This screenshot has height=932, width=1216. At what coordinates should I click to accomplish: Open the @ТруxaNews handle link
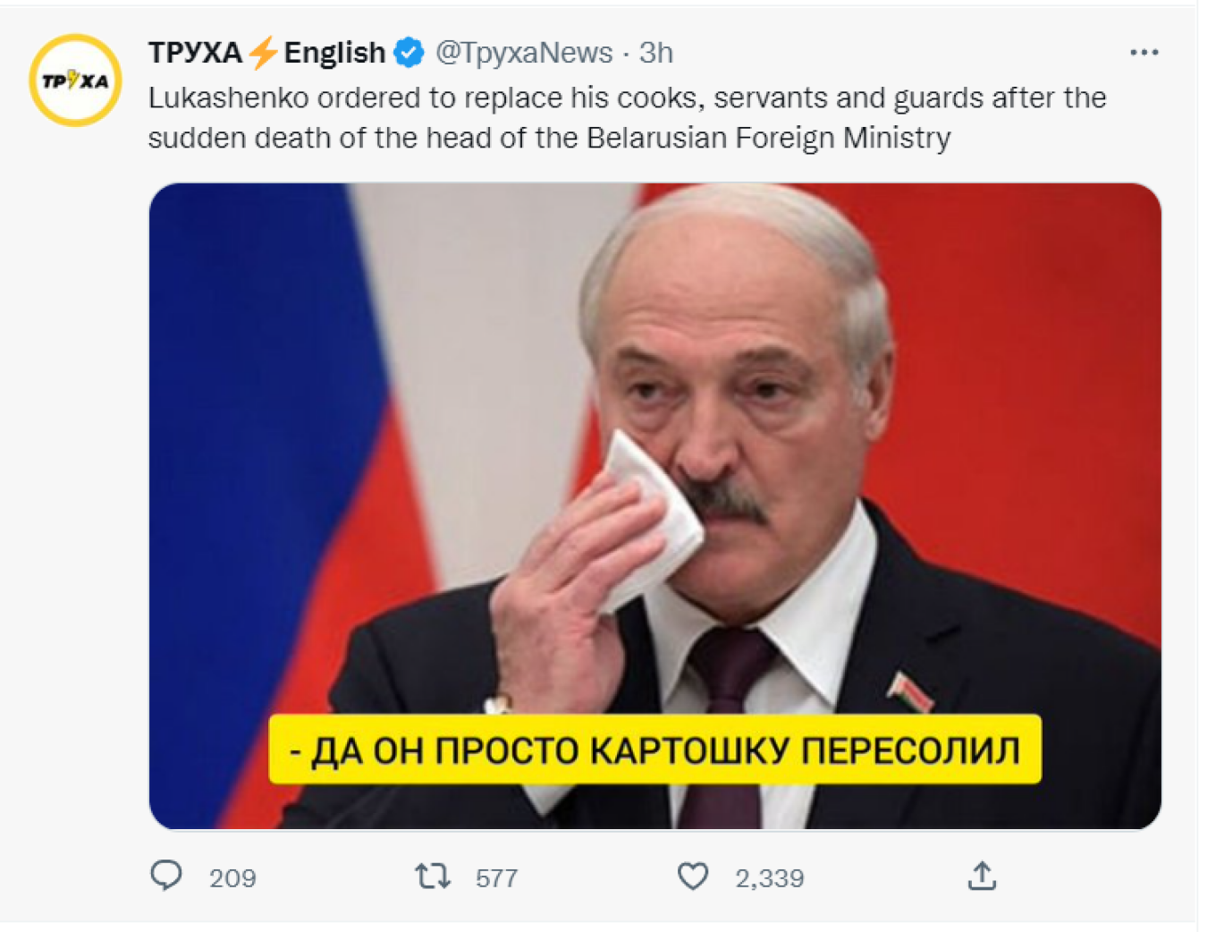click(x=524, y=53)
